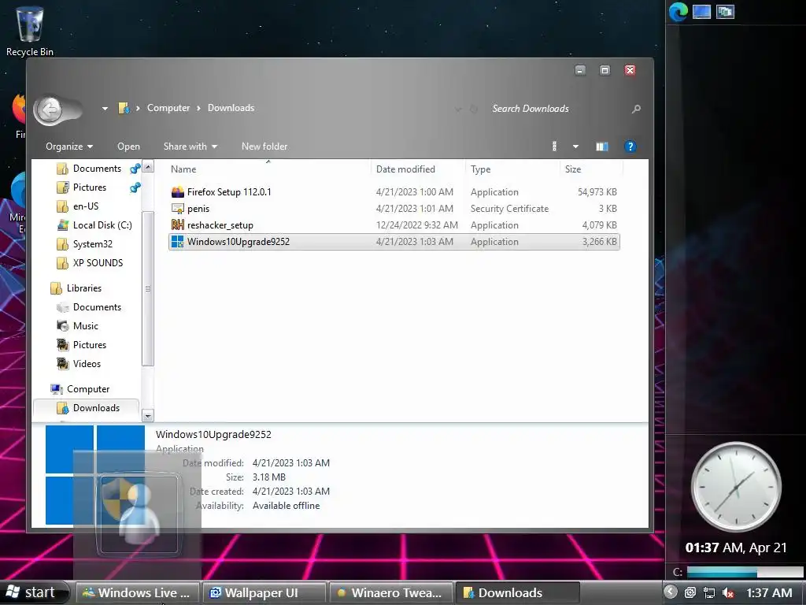This screenshot has width=806, height=605.
Task: Click the Windows10Upgrade9252 file name
Action: (238, 242)
